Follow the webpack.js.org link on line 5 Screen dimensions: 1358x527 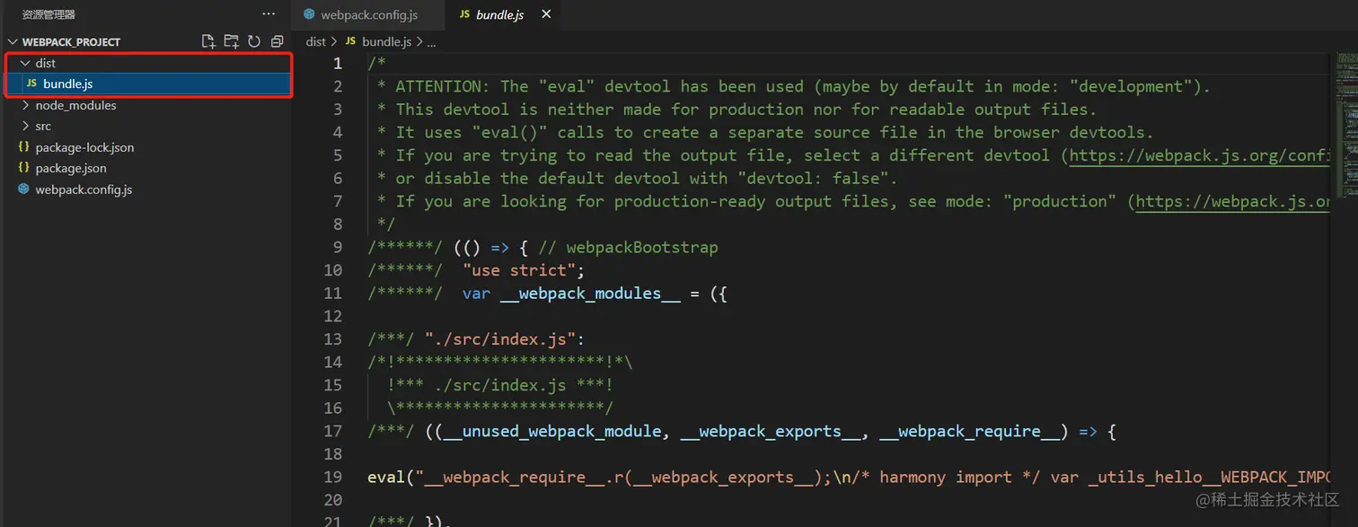(x=1199, y=155)
